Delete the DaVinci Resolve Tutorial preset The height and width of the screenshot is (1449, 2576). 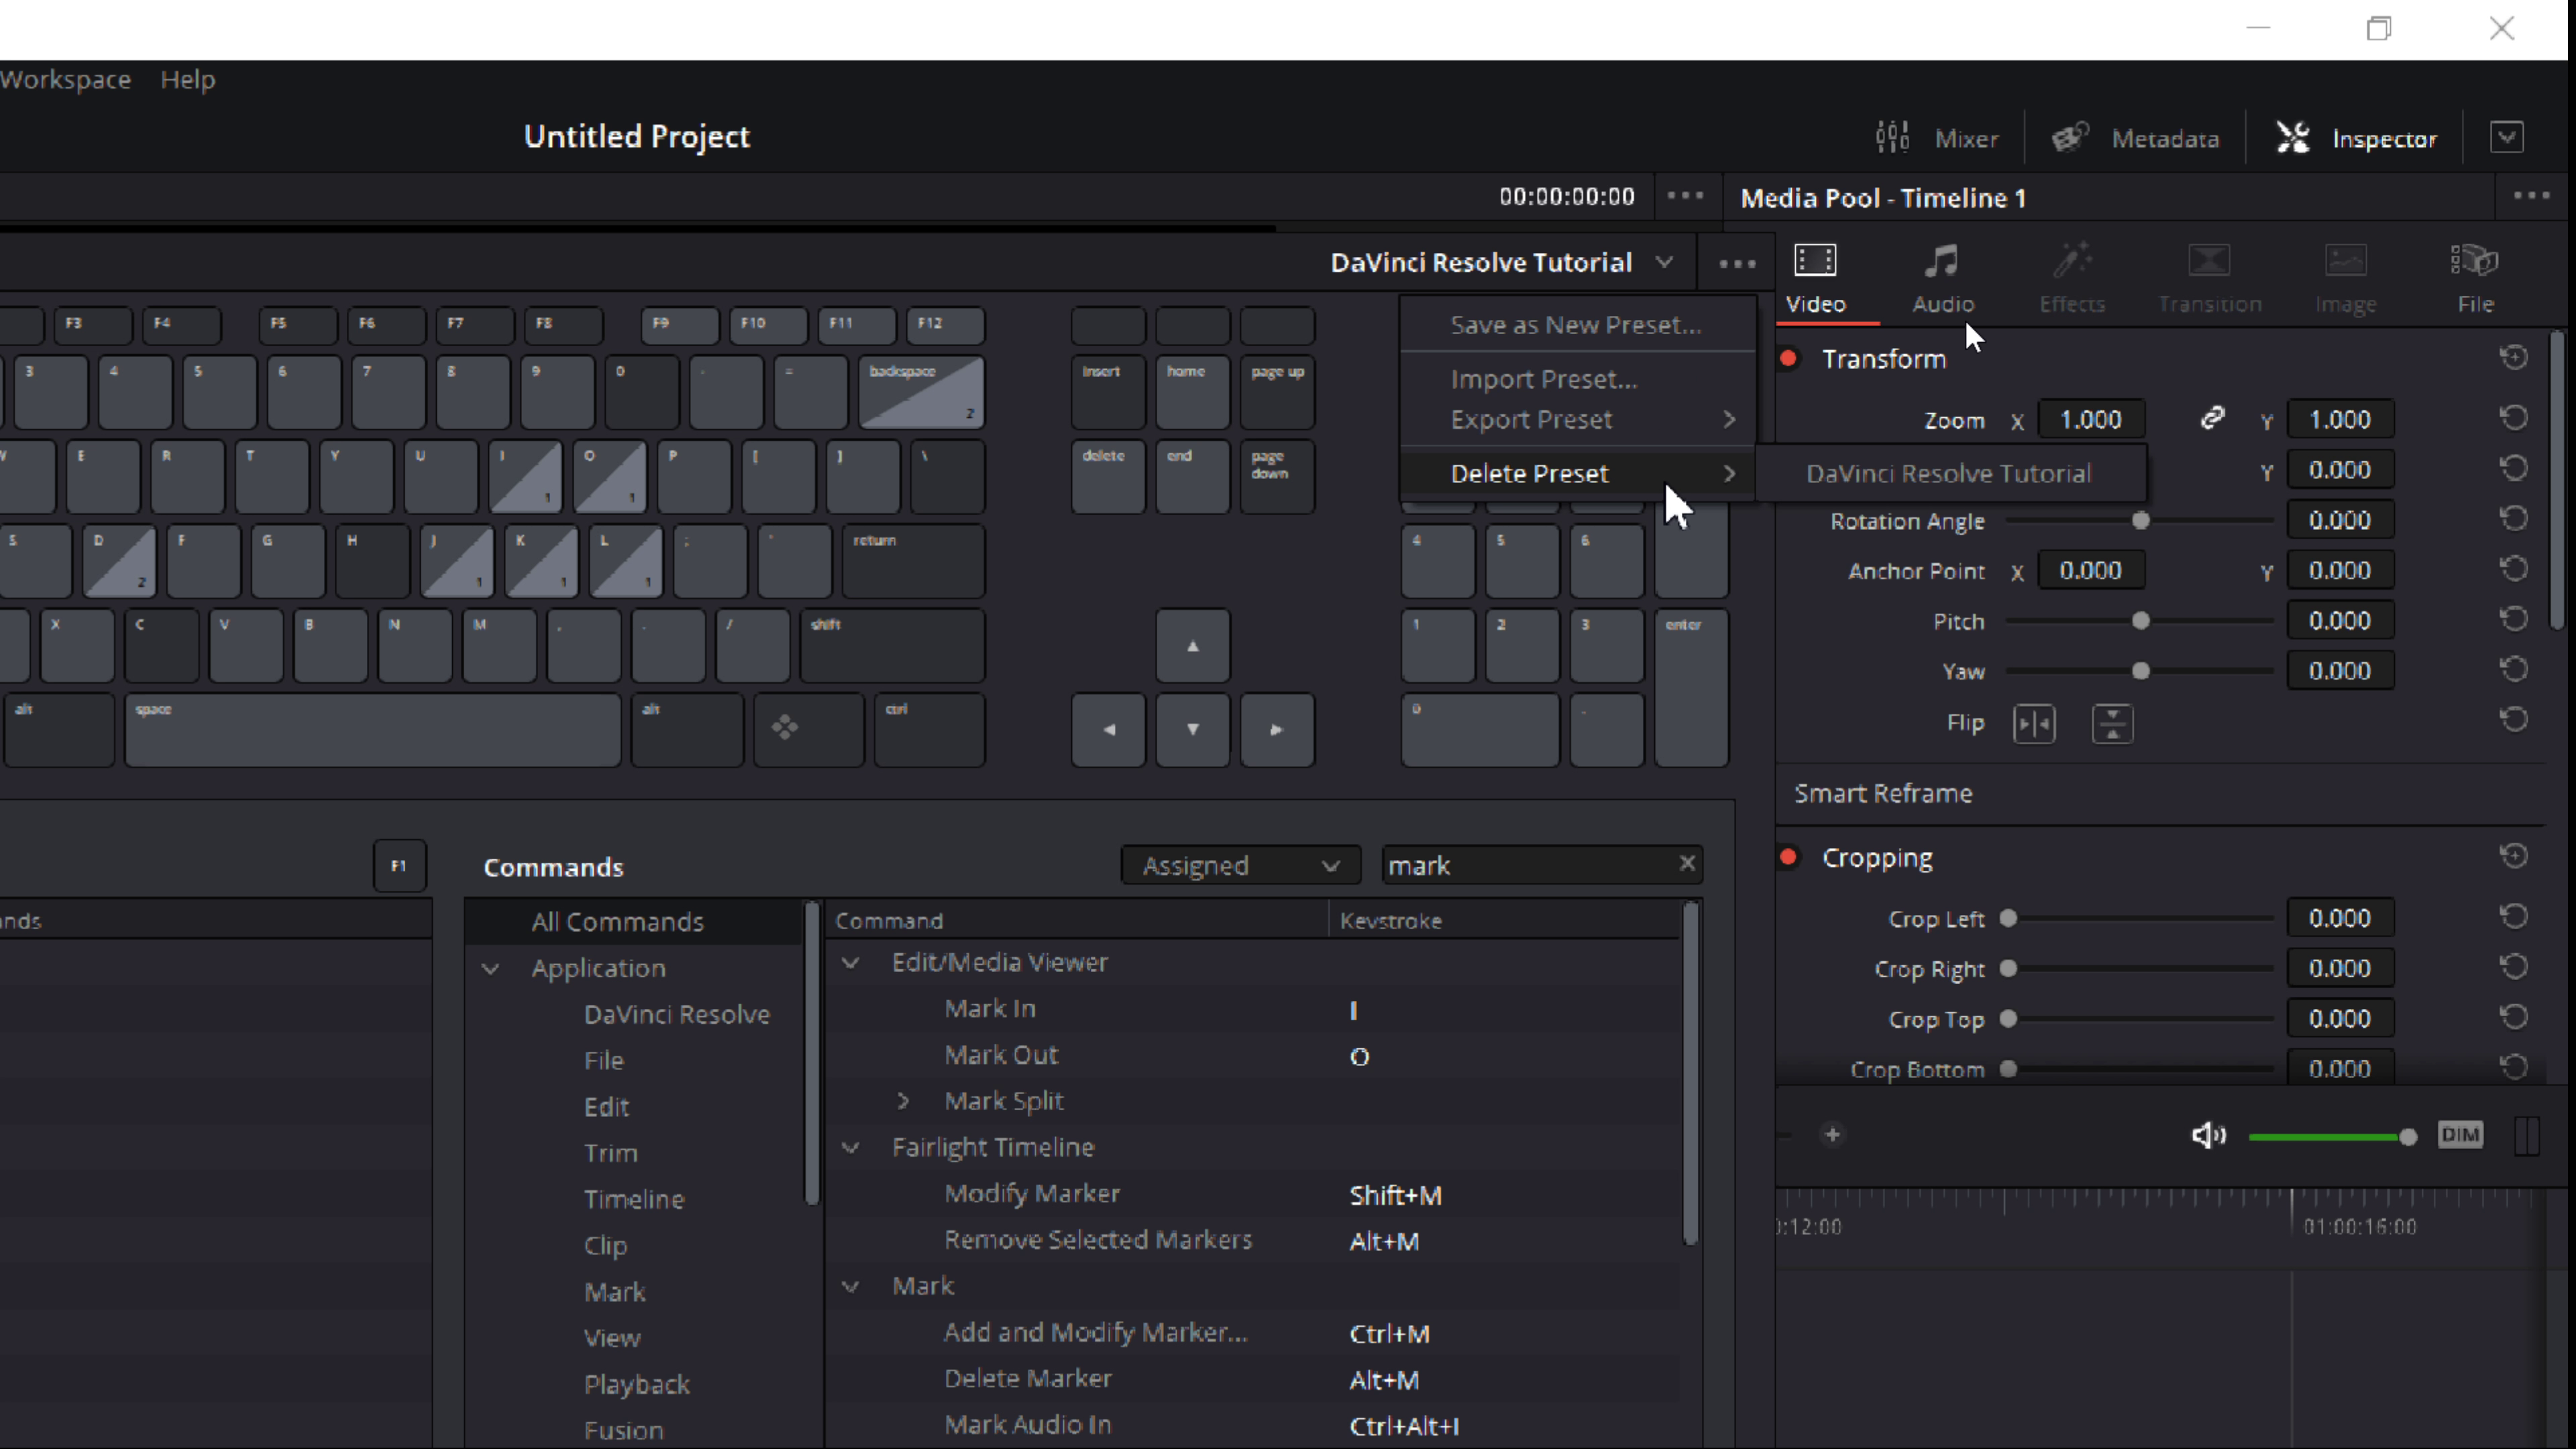(x=1949, y=473)
